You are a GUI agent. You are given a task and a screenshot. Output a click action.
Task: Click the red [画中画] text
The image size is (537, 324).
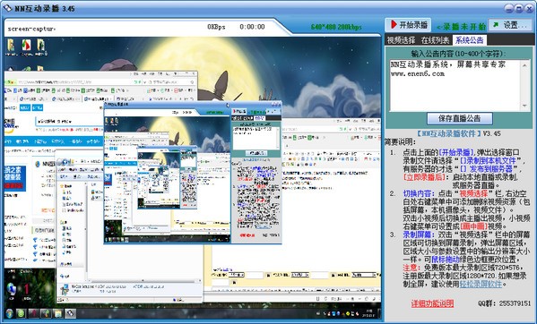click(x=473, y=226)
